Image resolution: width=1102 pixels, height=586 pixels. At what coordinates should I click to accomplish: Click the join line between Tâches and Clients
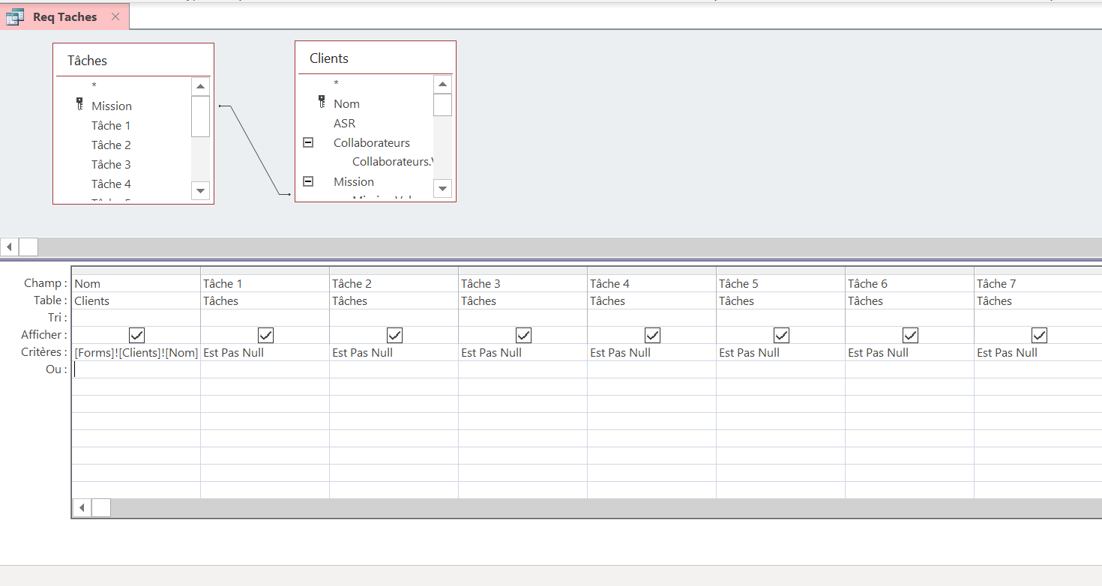coord(255,150)
